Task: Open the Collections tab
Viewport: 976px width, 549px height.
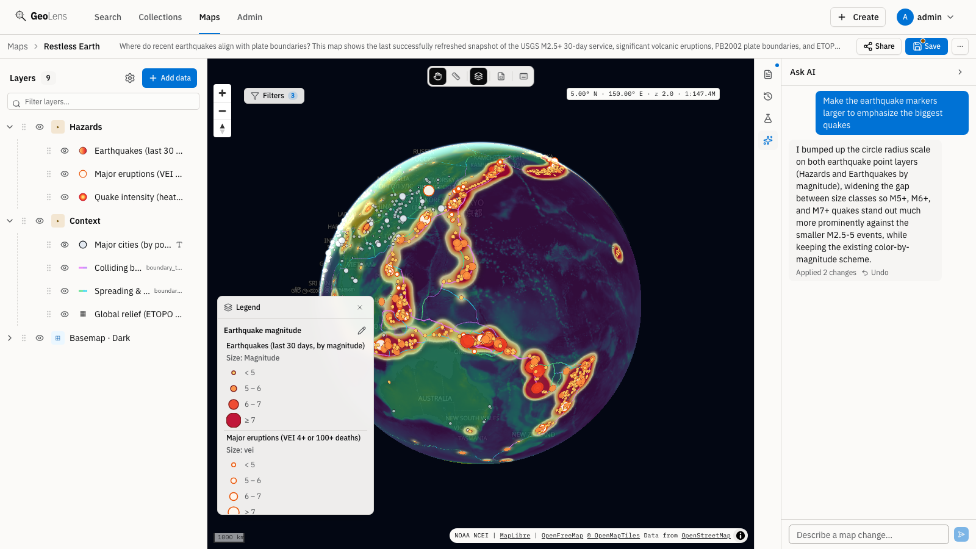Action: click(160, 17)
